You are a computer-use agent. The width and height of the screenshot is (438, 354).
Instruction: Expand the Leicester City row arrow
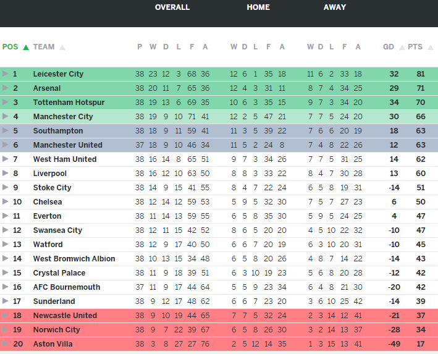click(x=6, y=74)
